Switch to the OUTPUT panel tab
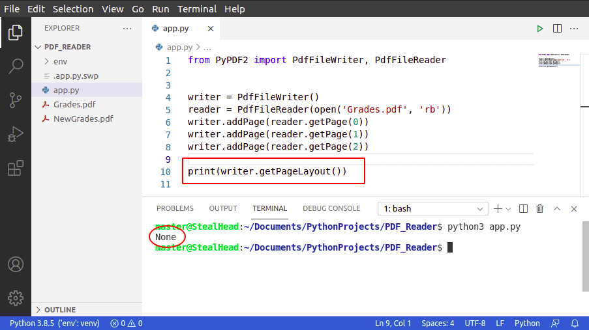The width and height of the screenshot is (589, 330). tap(223, 208)
